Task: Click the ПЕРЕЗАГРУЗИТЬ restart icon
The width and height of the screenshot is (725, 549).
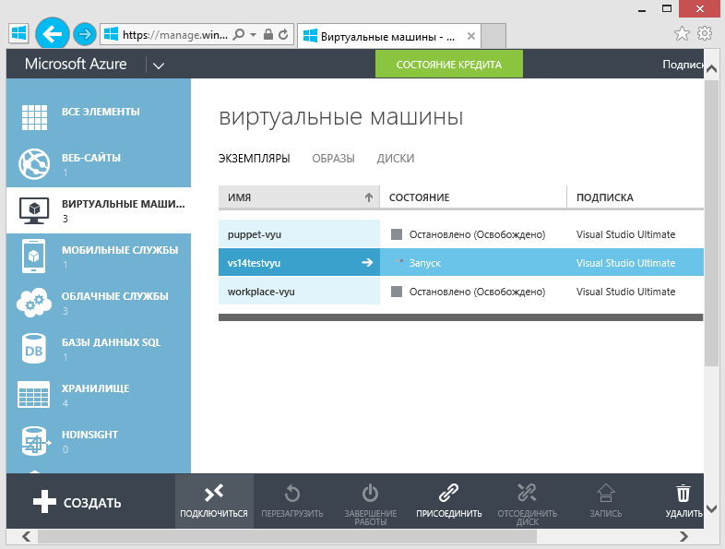Action: (x=292, y=494)
